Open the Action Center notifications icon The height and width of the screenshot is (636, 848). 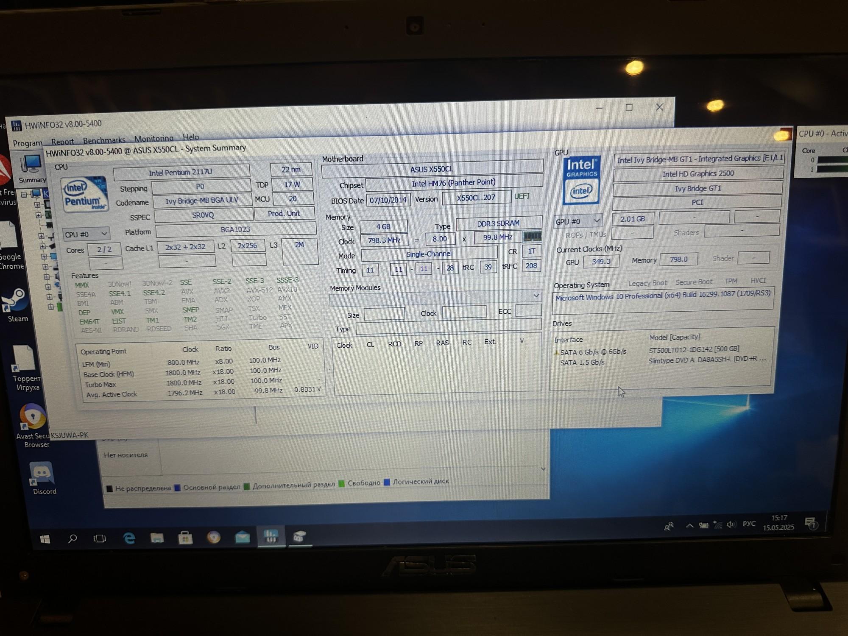pos(811,523)
